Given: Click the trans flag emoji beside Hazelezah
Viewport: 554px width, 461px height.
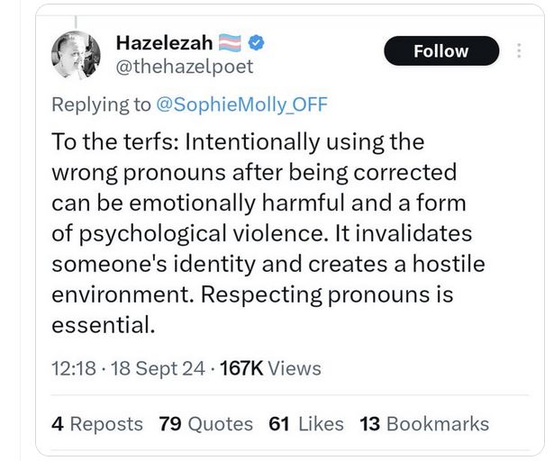Looking at the screenshot, I should 232,42.
